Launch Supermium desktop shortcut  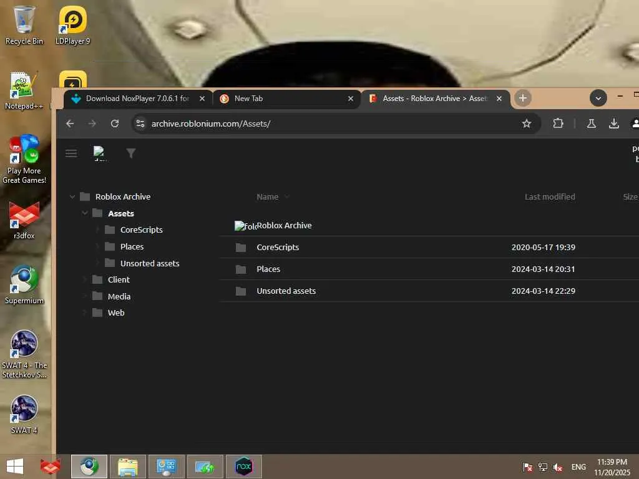(24, 284)
